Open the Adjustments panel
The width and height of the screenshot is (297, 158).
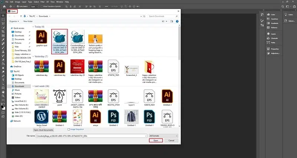pyautogui.click(x=272, y=53)
